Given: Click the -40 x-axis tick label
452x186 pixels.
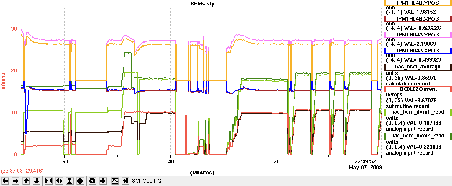Looking at the screenshot, I should coord(170,161).
